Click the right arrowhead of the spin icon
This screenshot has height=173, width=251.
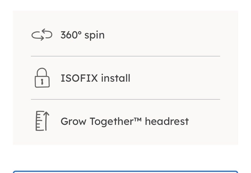[42, 38]
